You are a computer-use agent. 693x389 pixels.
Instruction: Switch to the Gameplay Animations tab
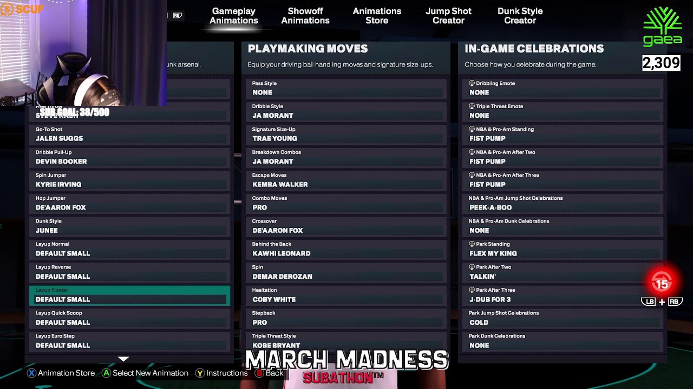[234, 16]
